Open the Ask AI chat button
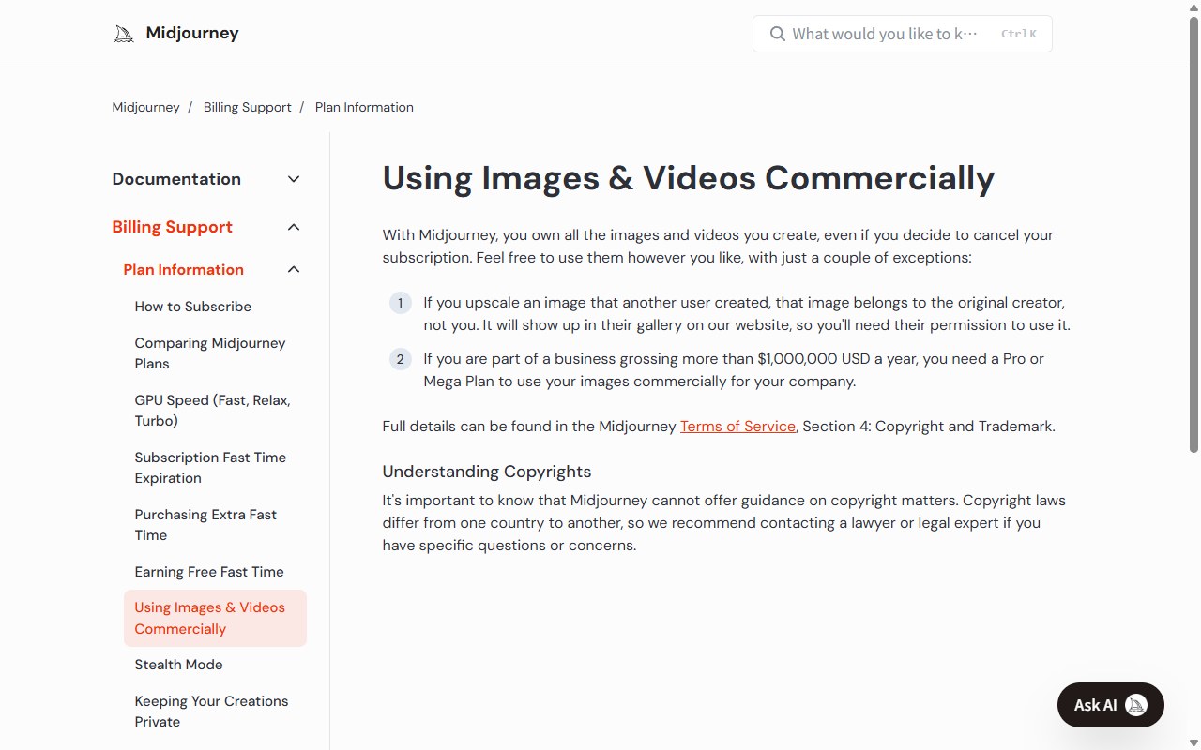 coord(1111,705)
